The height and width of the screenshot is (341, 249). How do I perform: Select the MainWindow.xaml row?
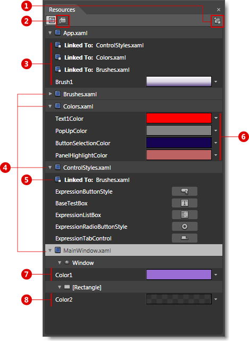pyautogui.click(x=134, y=251)
